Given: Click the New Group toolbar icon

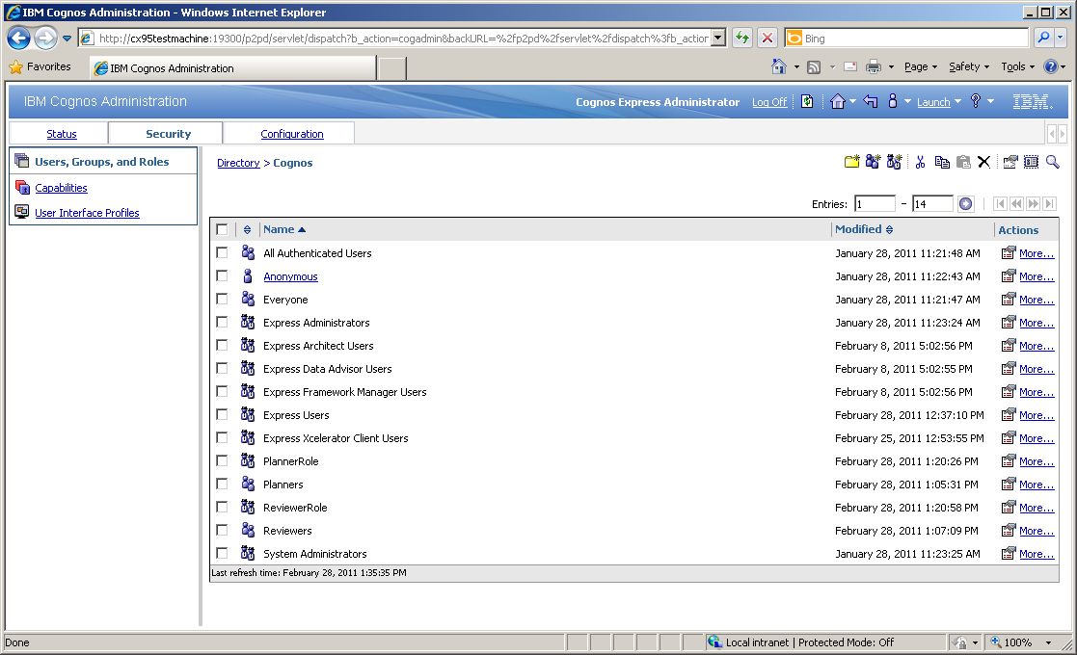Looking at the screenshot, I should pyautogui.click(x=873, y=162).
